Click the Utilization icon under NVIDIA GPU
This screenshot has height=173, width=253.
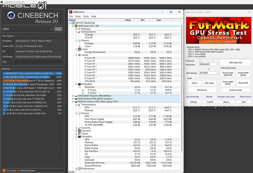[x=79, y=137]
